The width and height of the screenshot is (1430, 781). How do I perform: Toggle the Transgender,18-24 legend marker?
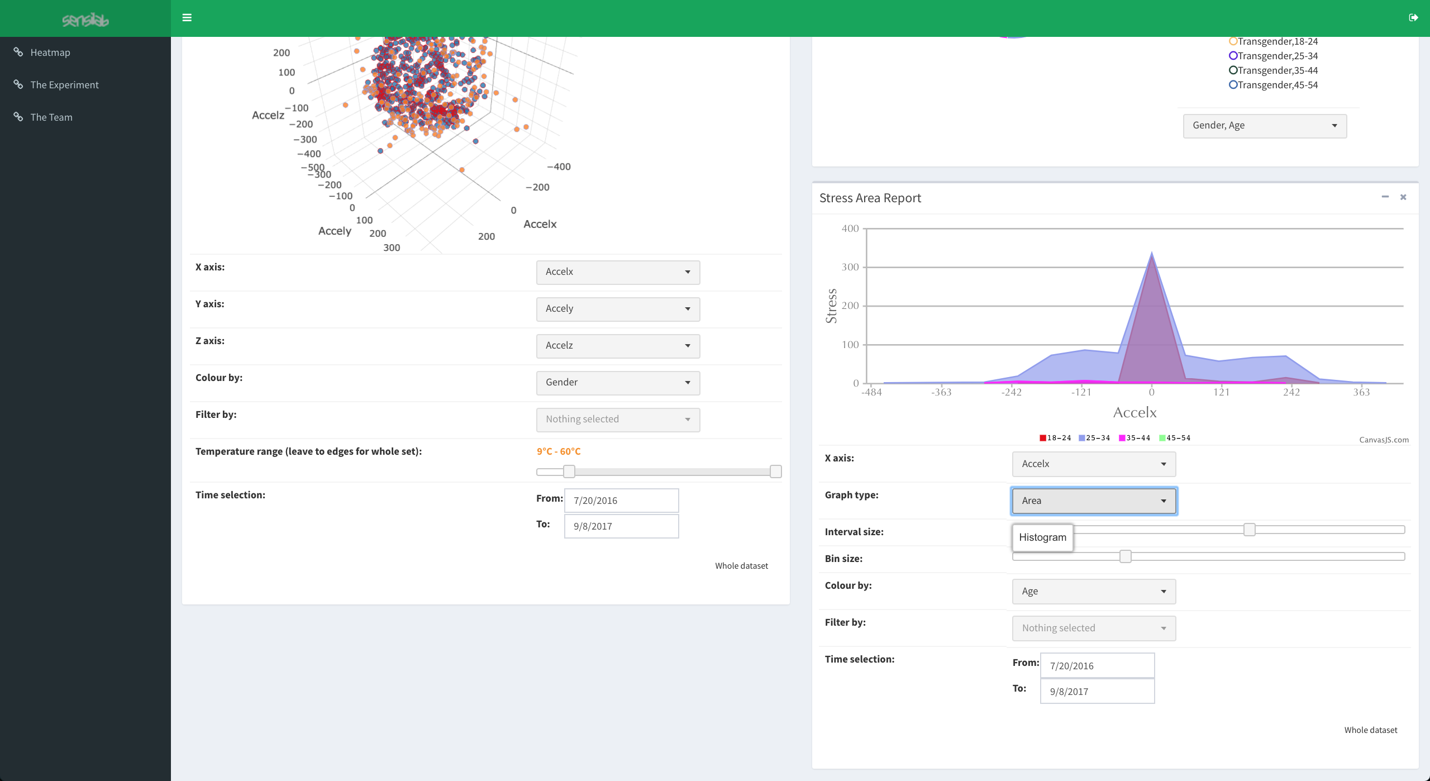pyautogui.click(x=1233, y=41)
